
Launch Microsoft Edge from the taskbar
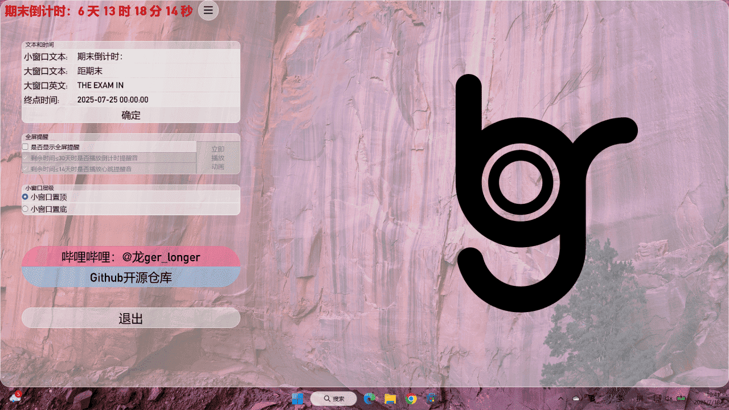(370, 399)
